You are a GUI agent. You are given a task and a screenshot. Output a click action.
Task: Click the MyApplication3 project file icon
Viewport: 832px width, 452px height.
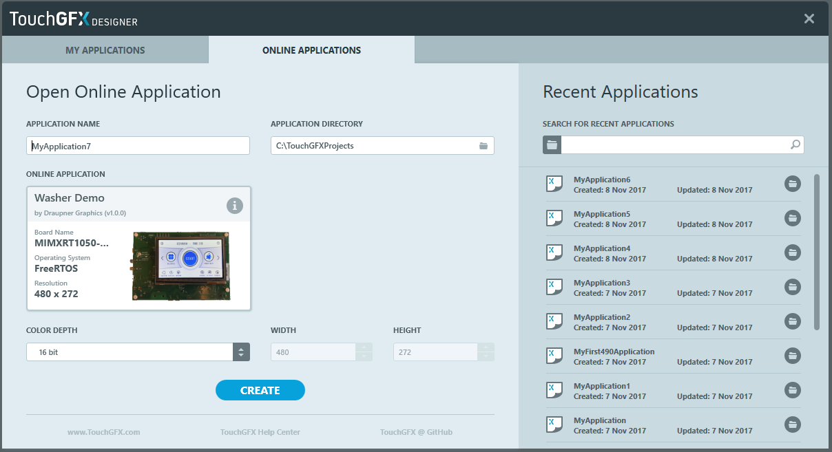pos(554,287)
